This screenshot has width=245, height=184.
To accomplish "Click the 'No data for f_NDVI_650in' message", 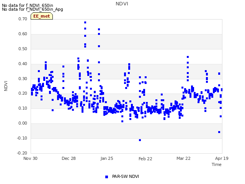I will pos(28,5).
